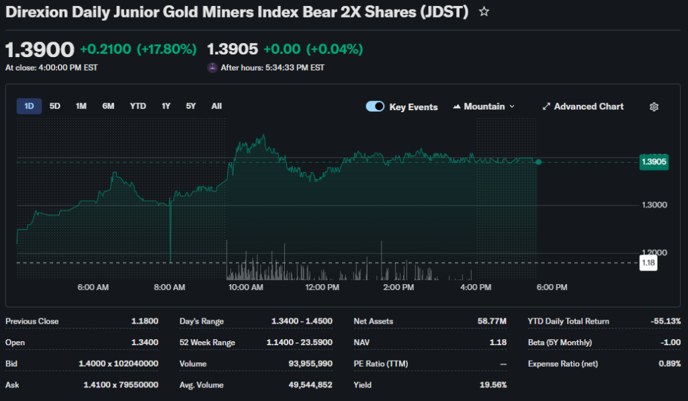Toggle the Key Events switch off
688x401 pixels.
pyautogui.click(x=375, y=107)
